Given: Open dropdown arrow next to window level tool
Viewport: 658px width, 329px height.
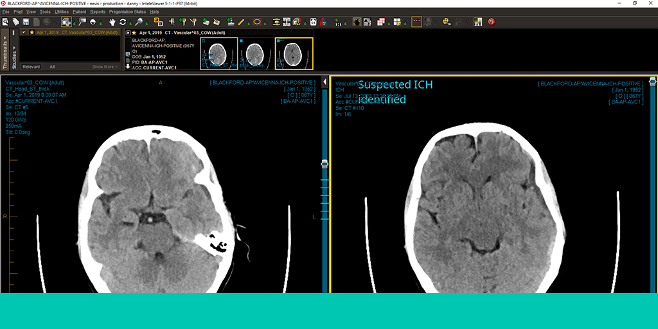Looking at the screenshot, I should (75, 24).
